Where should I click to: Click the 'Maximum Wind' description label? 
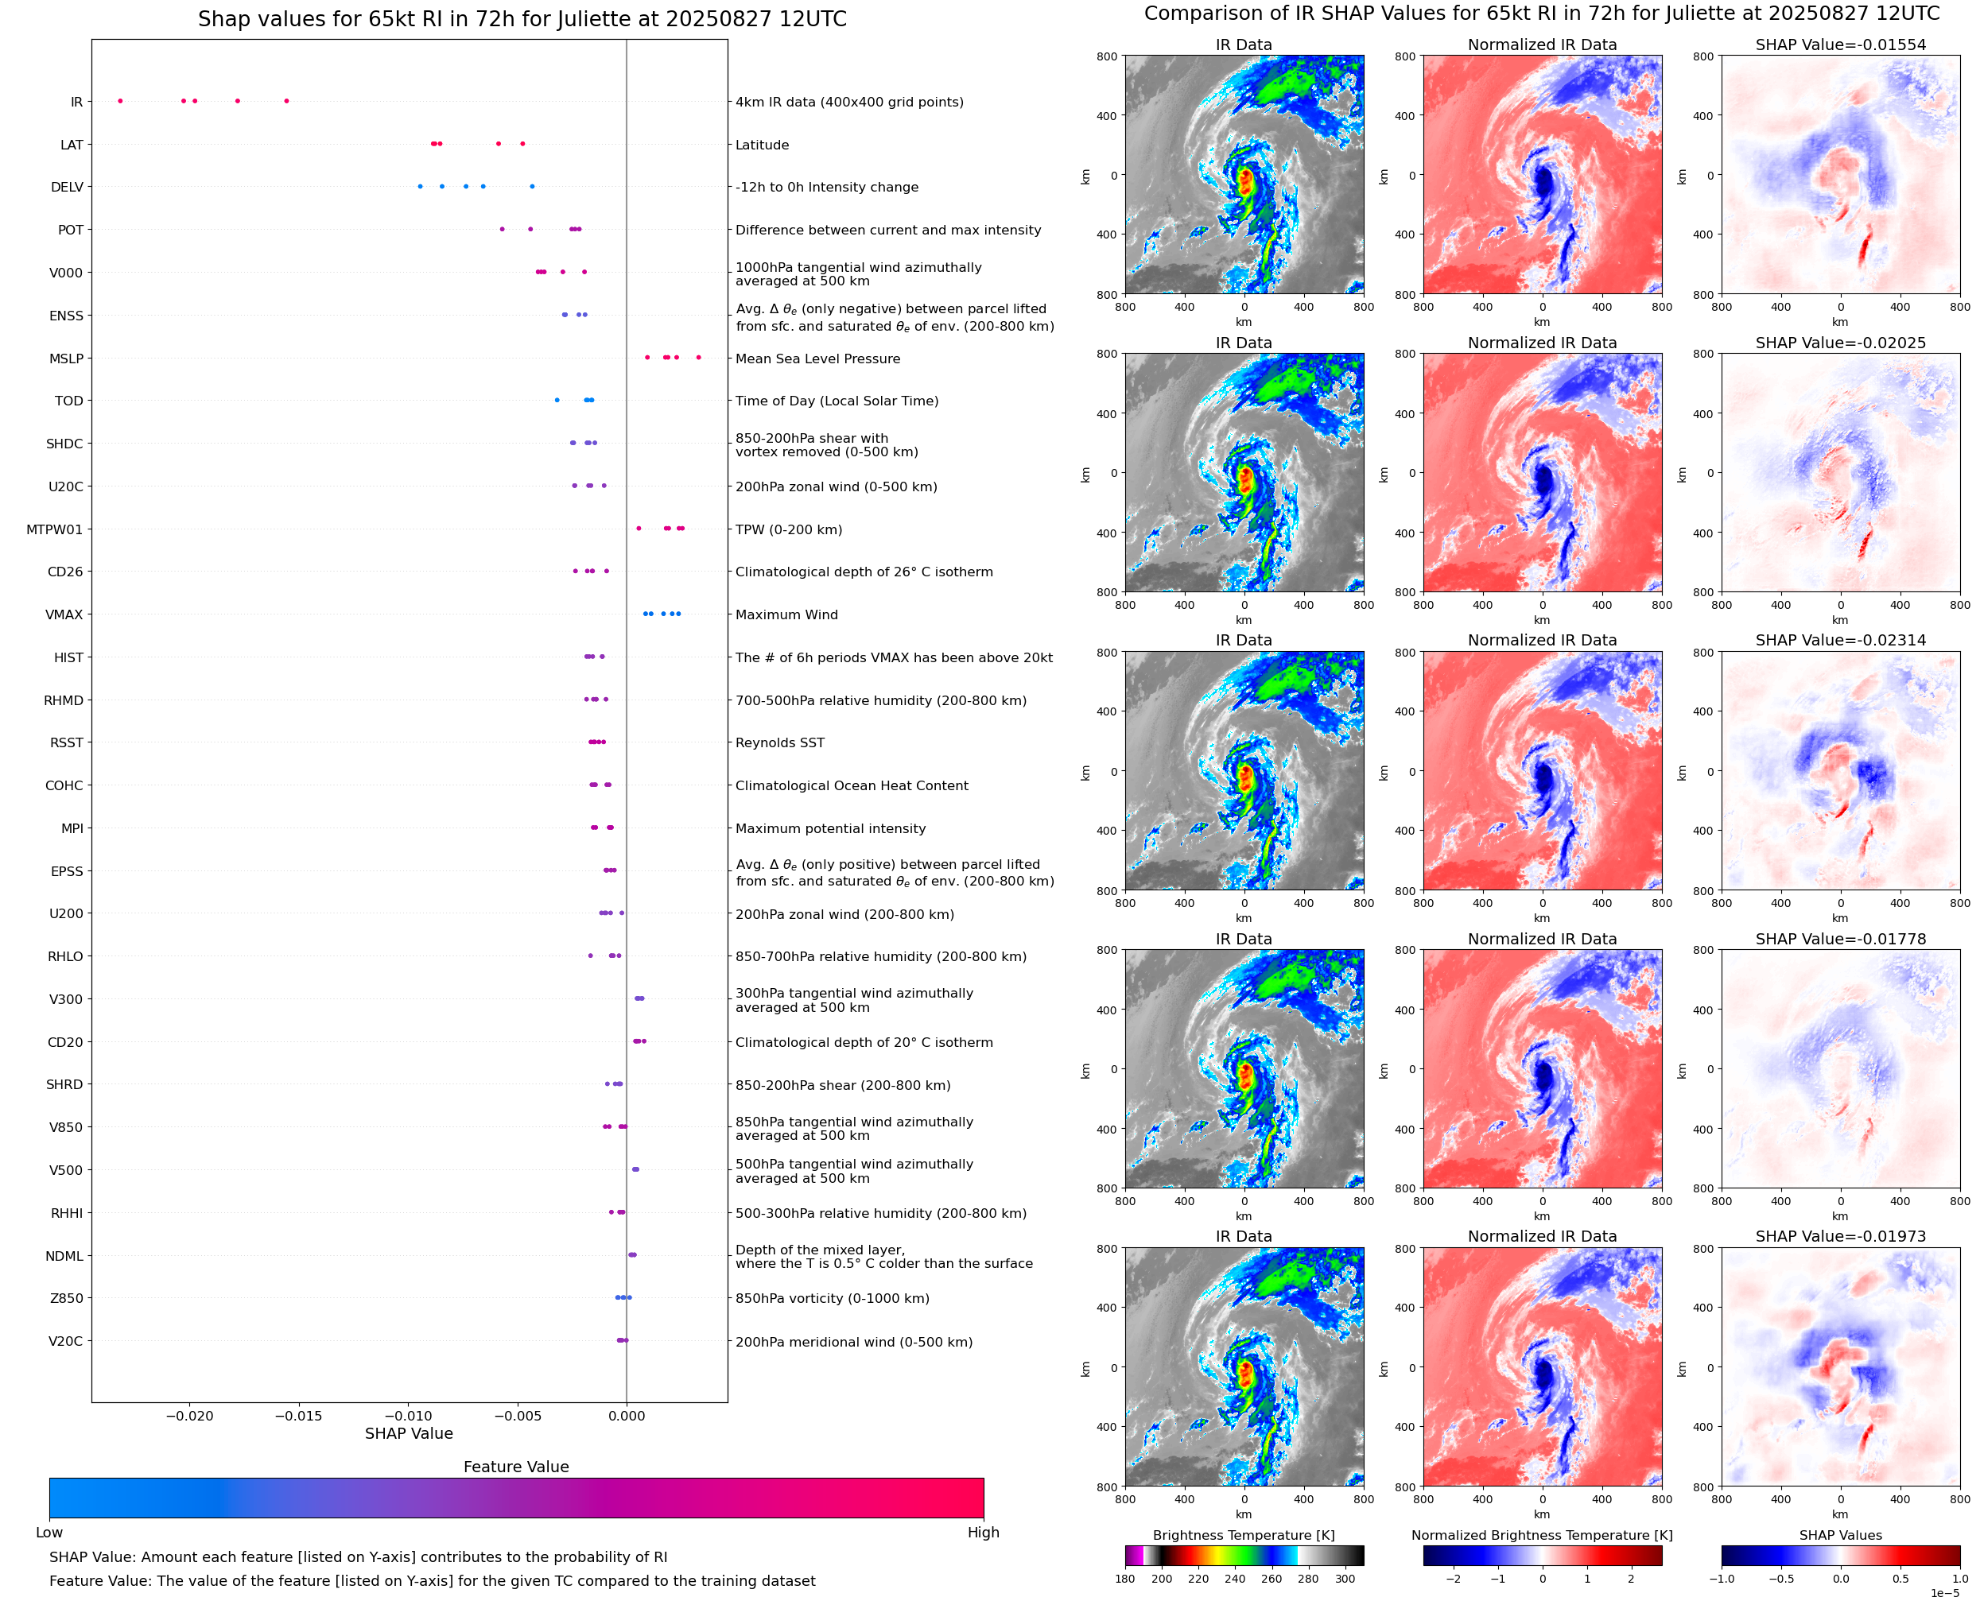click(786, 614)
